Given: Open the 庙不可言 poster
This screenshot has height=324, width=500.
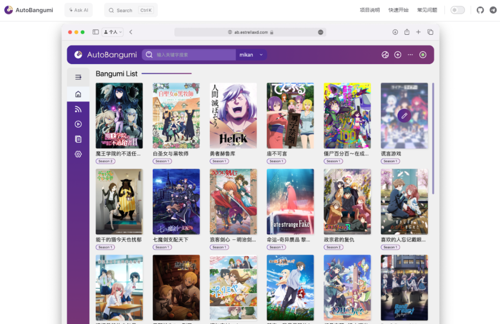Looking at the screenshot, I should [x=290, y=116].
